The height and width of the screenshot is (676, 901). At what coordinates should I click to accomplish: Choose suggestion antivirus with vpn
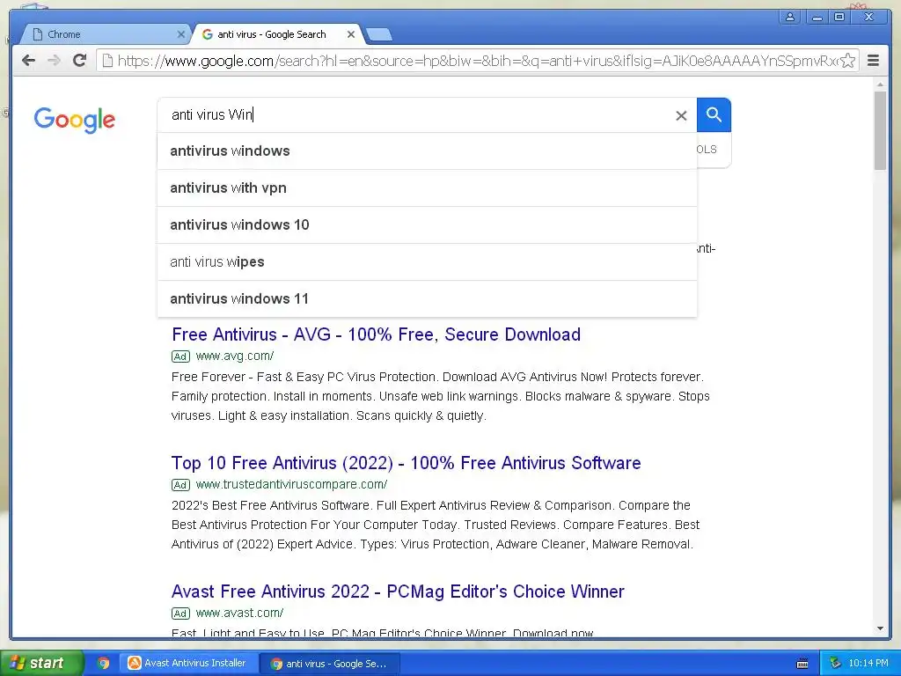pyautogui.click(x=427, y=188)
